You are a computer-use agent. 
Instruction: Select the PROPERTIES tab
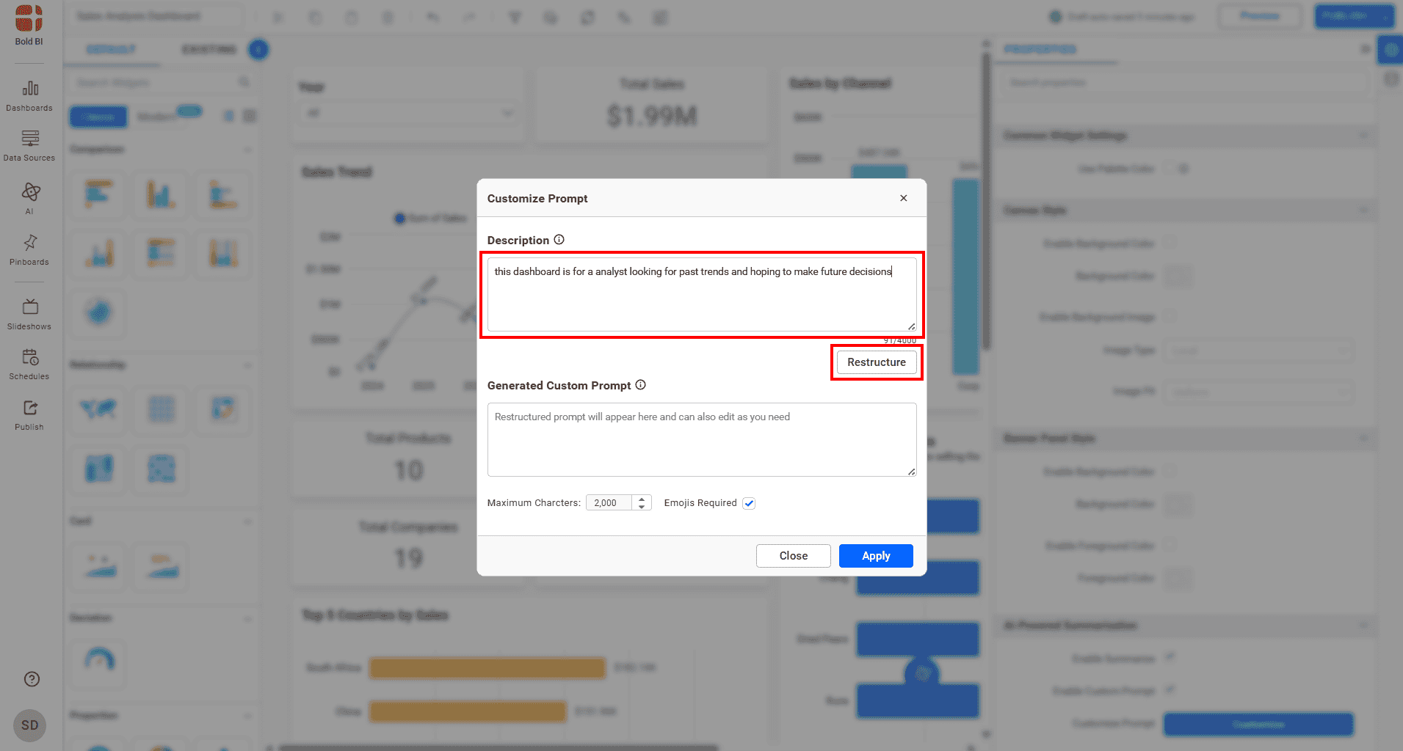pyautogui.click(x=1040, y=50)
